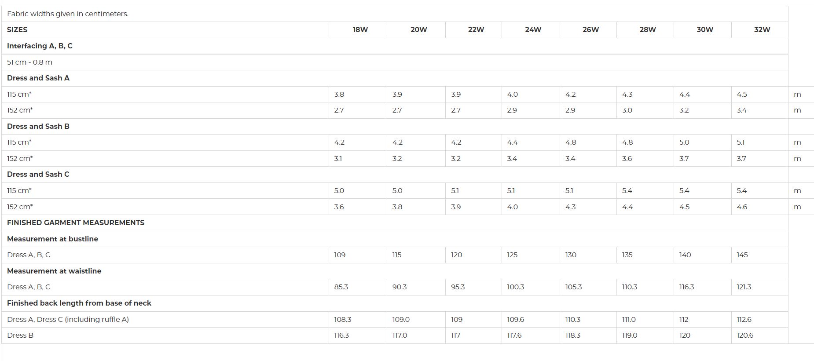Click the 24W size column header
This screenshot has width=814, height=361.
[x=533, y=29]
